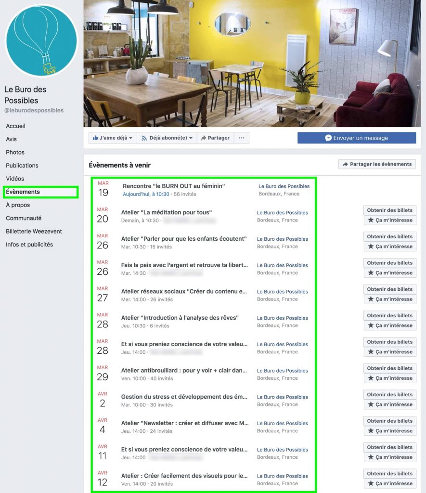Open event Atelier : Créer facilement des visuels

point(184,476)
